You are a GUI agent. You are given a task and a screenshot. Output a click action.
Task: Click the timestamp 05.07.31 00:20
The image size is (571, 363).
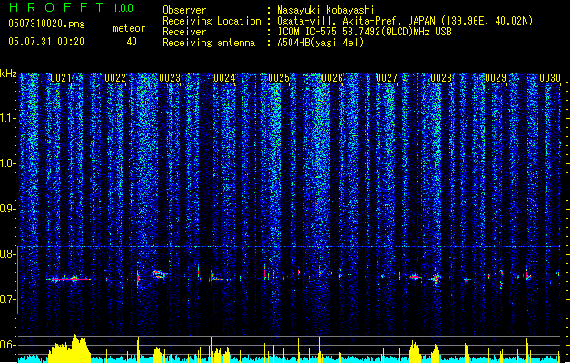[x=46, y=42]
